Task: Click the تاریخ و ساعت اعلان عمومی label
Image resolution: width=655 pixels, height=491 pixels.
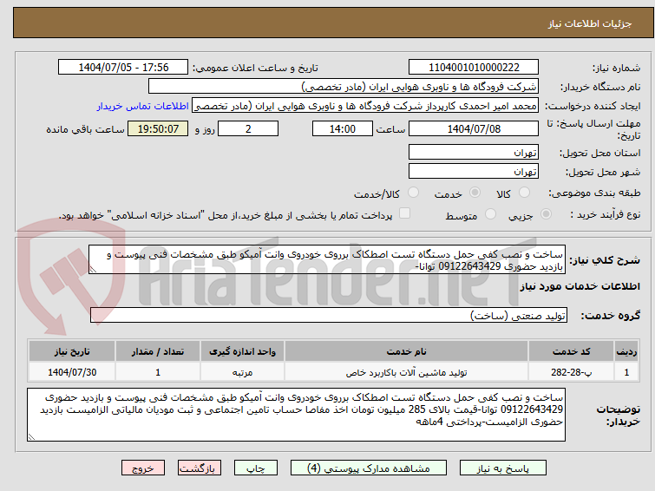Action: click(255, 69)
